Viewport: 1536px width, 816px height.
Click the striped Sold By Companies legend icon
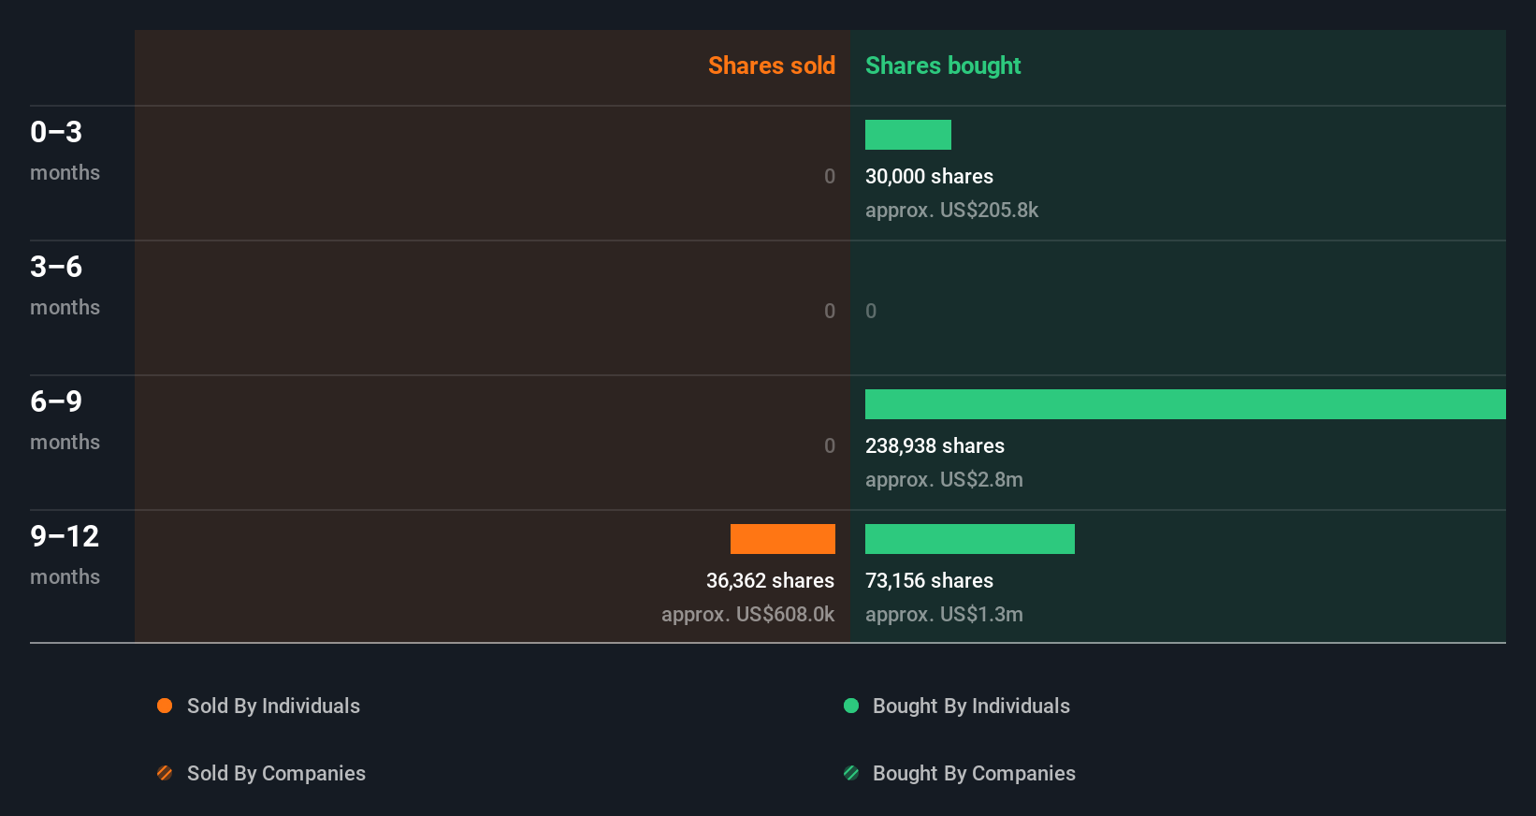165,773
